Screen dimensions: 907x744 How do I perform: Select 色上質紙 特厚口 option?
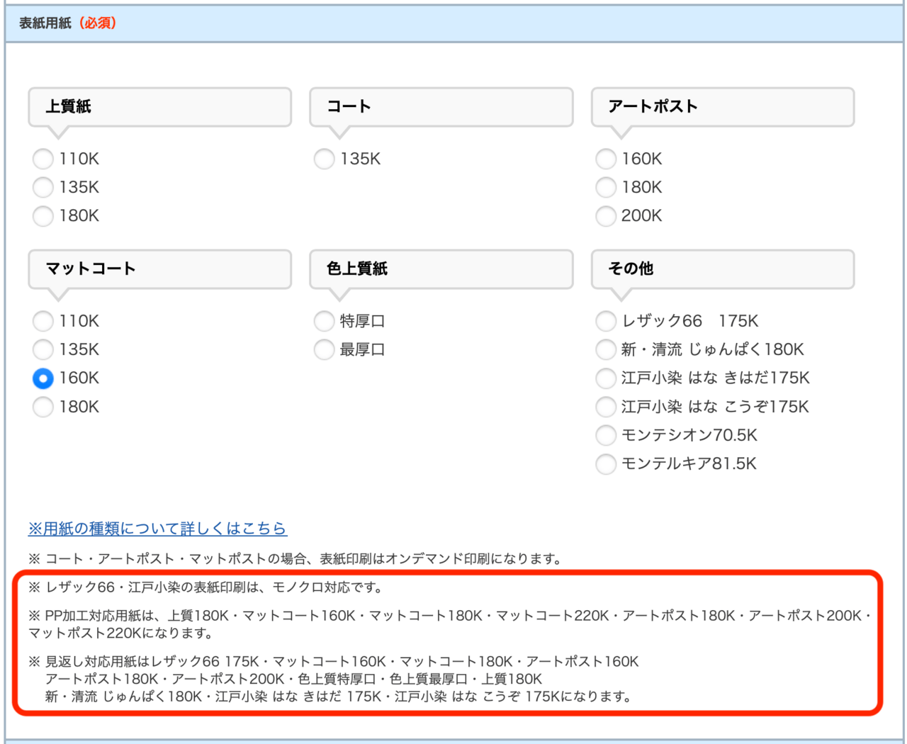[325, 321]
